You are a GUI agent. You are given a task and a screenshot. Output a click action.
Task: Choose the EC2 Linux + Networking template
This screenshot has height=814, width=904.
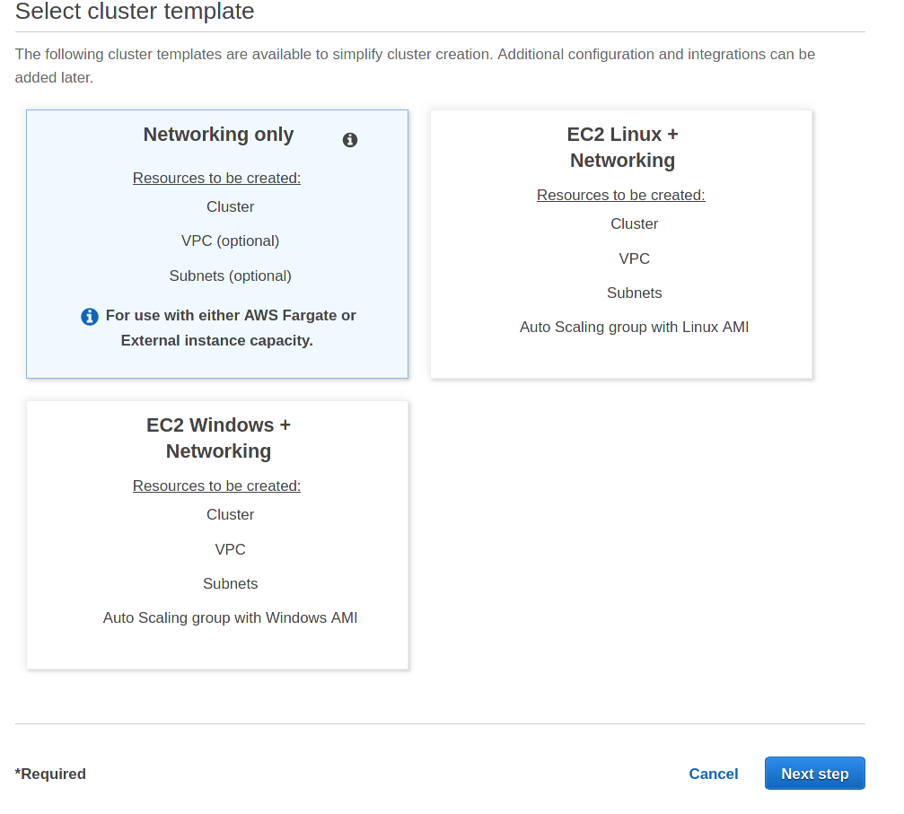[x=621, y=244]
